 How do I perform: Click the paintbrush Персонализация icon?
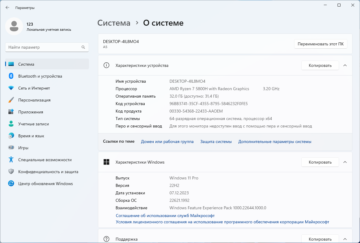tap(11, 100)
